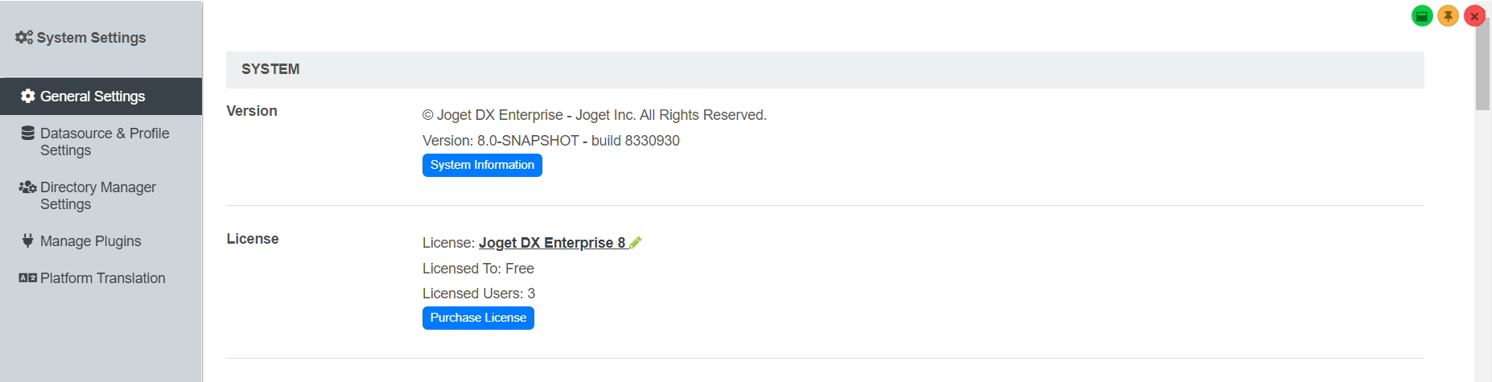Open Datasource & Profile Settings
The height and width of the screenshot is (382, 1492).
pyautogui.click(x=105, y=142)
